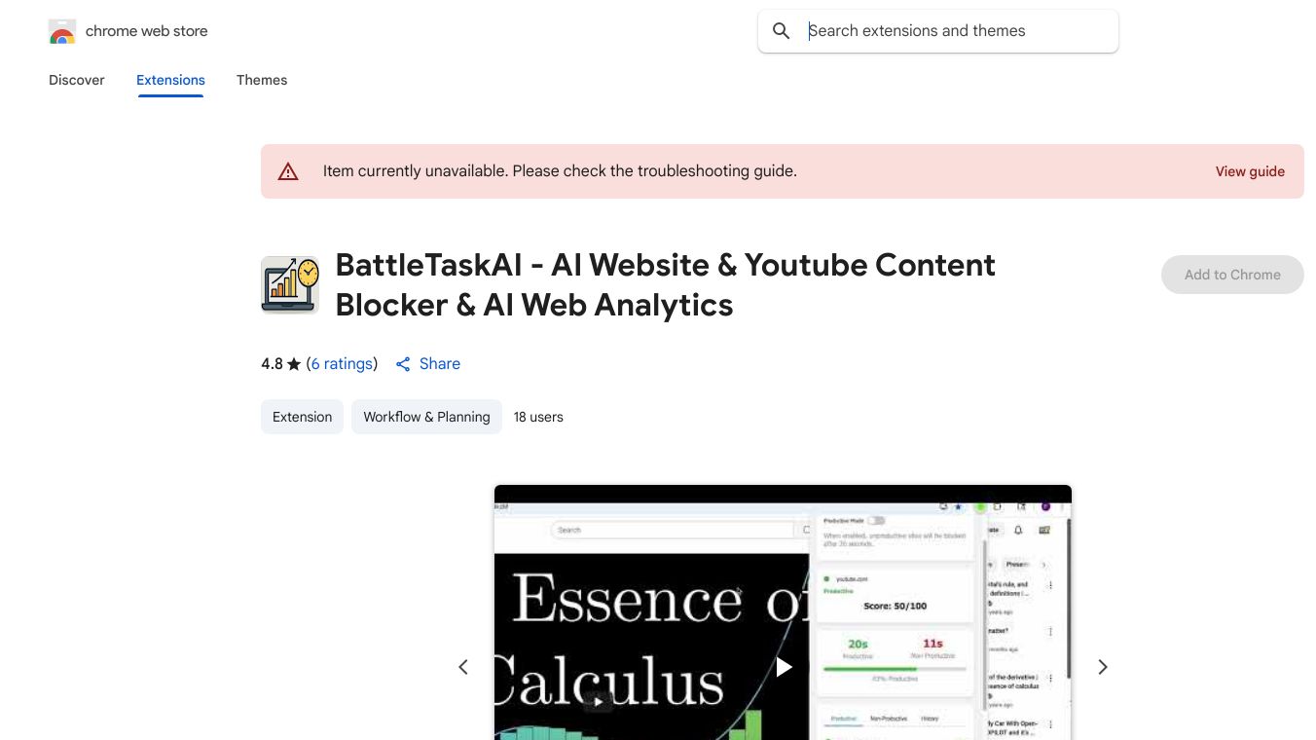Play the preview video
Image resolution: width=1316 pixels, height=740 pixels.
point(784,667)
